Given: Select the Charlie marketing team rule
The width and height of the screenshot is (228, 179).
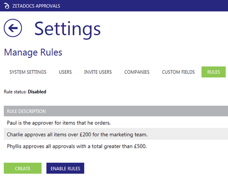Looking at the screenshot, I should point(116,135).
